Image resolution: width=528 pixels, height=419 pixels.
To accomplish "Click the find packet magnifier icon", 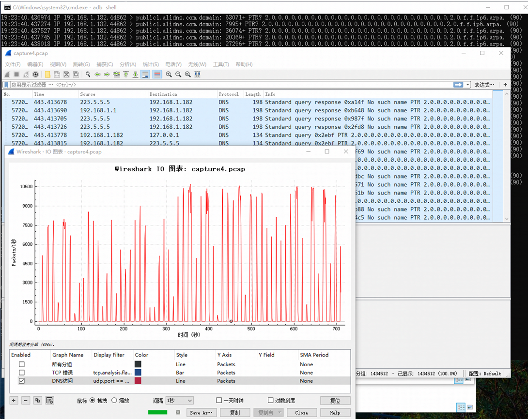I will [x=88, y=75].
